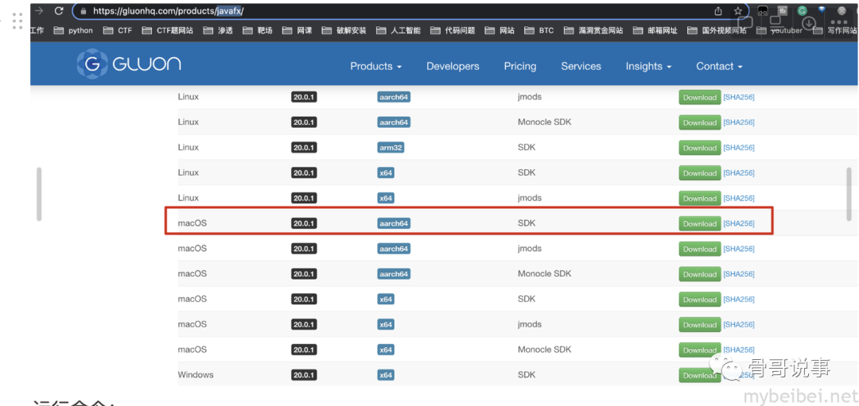Download macOS x64 SDK
Screen dimensions: 859x406
700,300
